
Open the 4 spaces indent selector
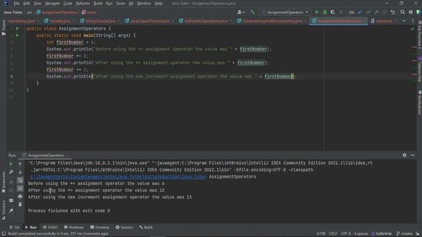coord(361,234)
